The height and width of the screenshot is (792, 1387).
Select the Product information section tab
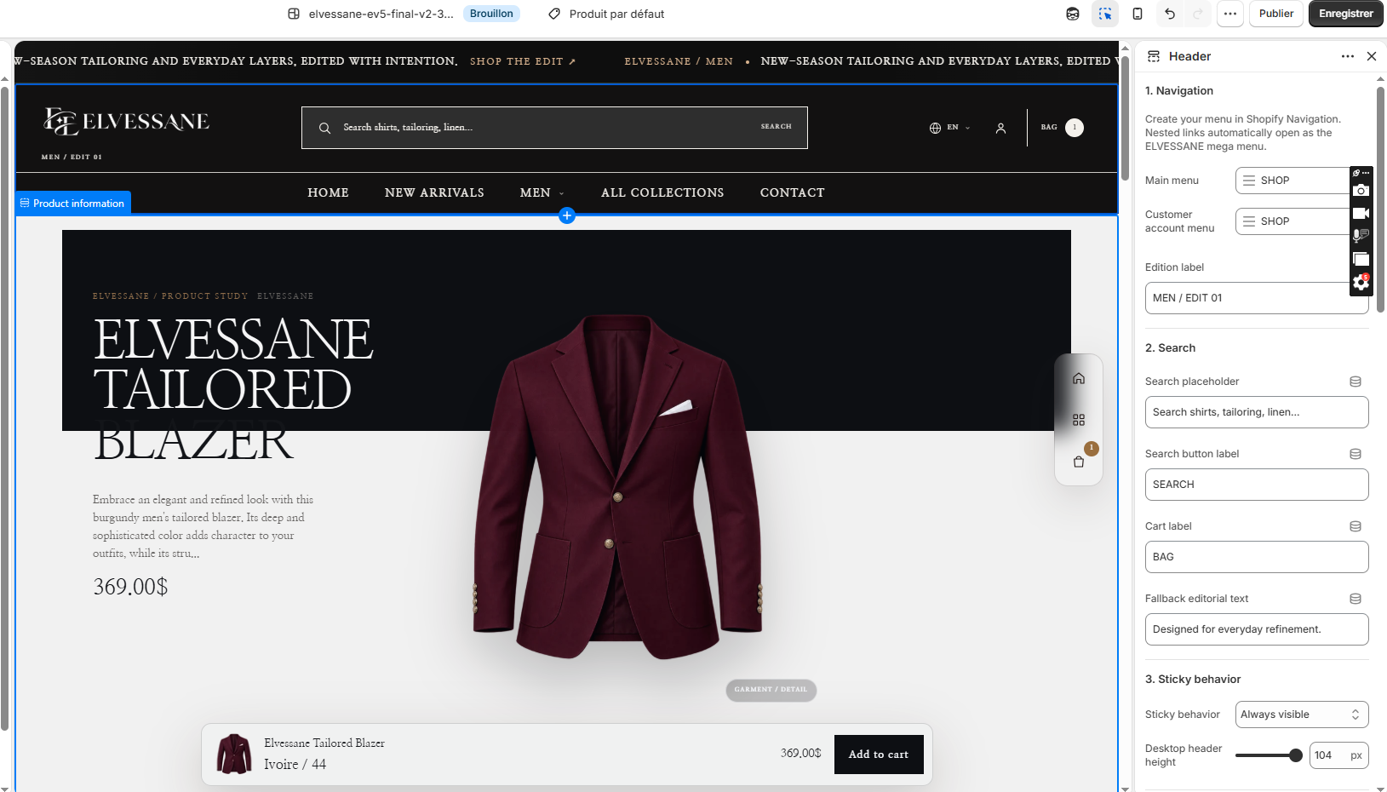(x=73, y=203)
